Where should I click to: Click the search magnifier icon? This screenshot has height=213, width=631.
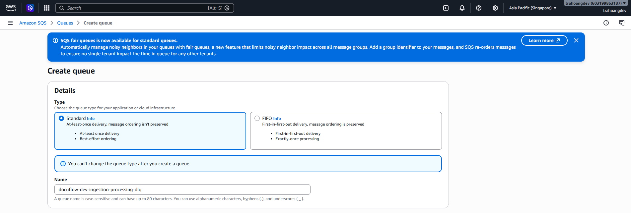(x=62, y=8)
